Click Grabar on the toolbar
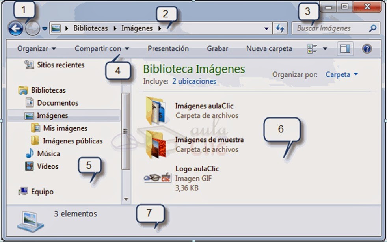This screenshot has height=242, width=387. (217, 48)
